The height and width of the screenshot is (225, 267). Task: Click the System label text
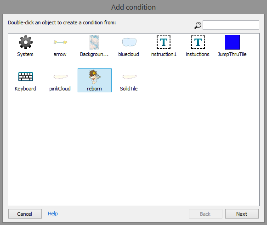click(25, 54)
